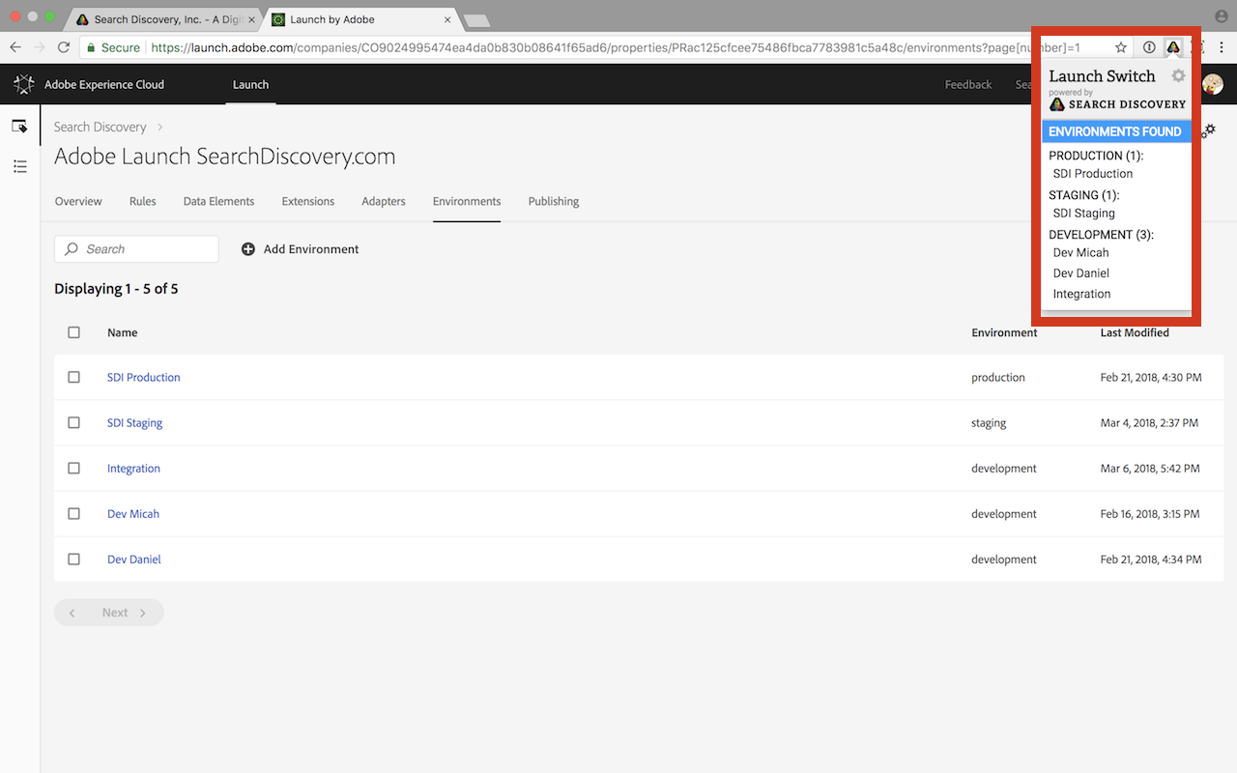Click the Add Environment plus icon

[x=248, y=249]
